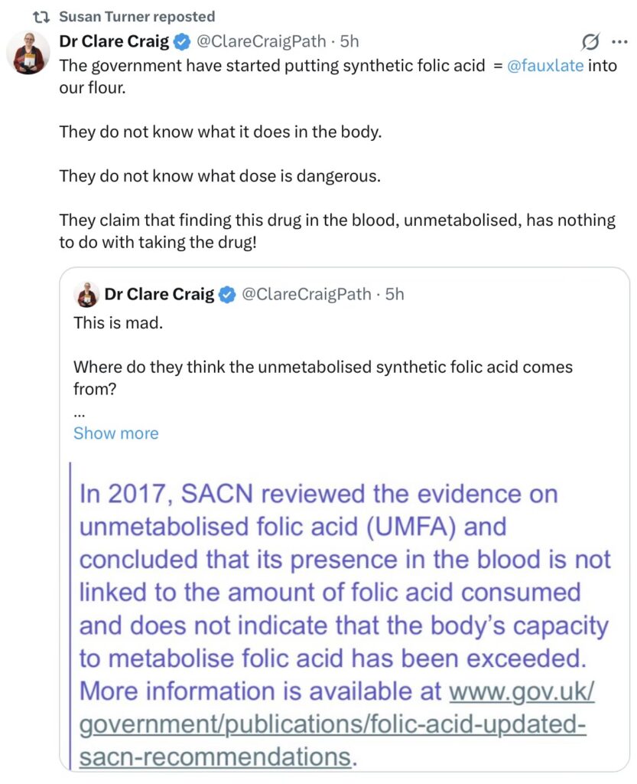Viewport: 637px width, 784px height.
Task: Click the blue verified badge on main tweet
Action: click(182, 41)
